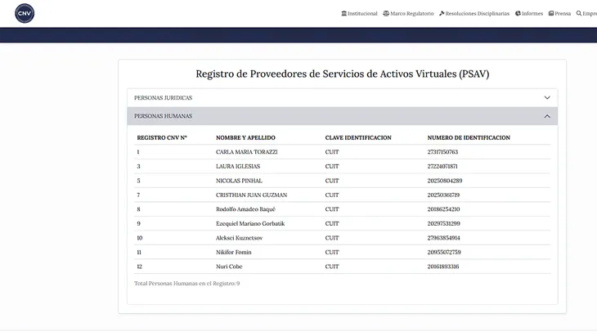Click the Nombre y Apellido column header
This screenshot has height=336, width=597.
coord(245,137)
